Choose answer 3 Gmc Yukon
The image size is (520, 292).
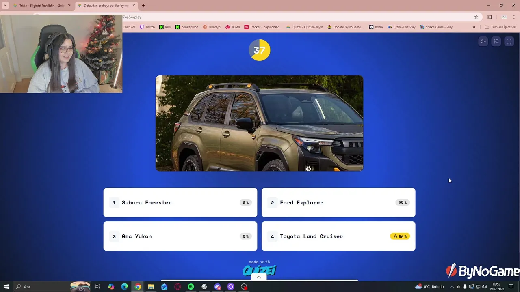pyautogui.click(x=180, y=236)
